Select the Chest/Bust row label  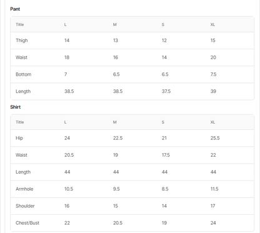click(x=27, y=223)
